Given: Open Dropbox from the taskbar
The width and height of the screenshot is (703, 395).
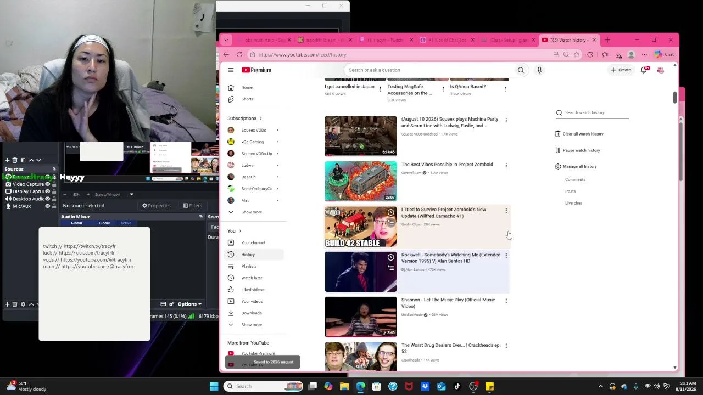Looking at the screenshot, I should 425,386.
